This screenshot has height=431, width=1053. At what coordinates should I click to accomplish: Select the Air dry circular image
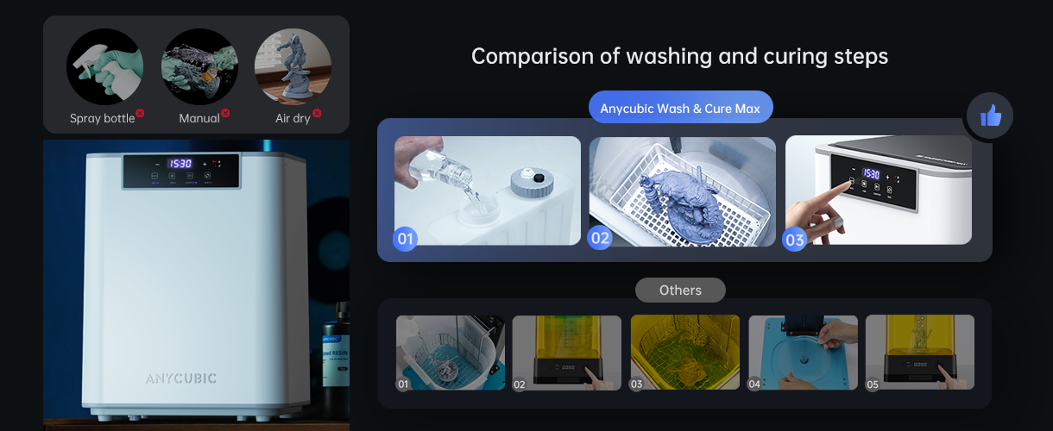click(x=293, y=67)
